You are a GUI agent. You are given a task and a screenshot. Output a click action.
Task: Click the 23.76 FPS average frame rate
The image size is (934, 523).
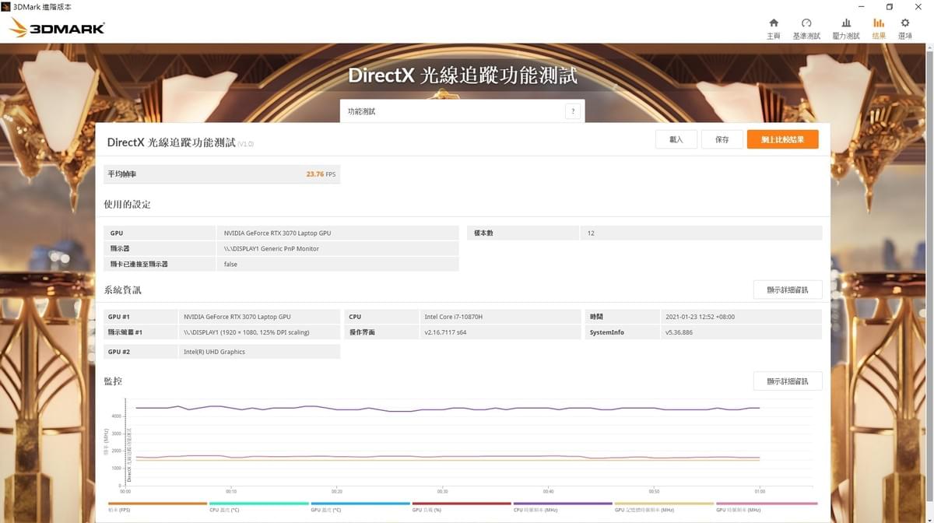tap(320, 174)
